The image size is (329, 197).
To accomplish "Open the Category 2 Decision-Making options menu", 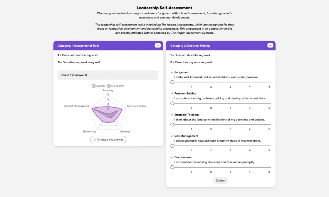I will coord(270,45).
